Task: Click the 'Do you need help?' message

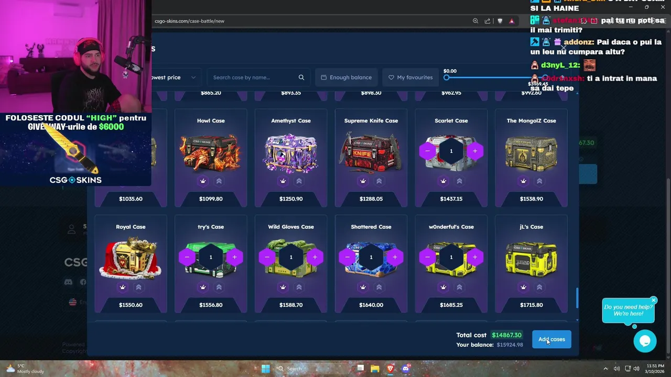Action: (x=628, y=311)
